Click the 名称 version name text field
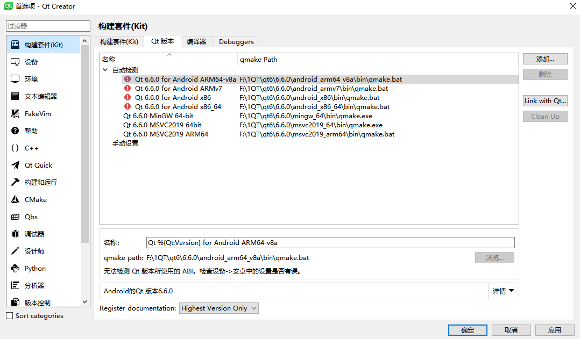 tap(330, 243)
